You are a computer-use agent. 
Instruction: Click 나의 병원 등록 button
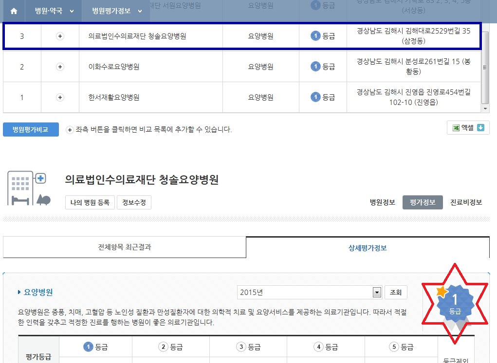coord(90,203)
